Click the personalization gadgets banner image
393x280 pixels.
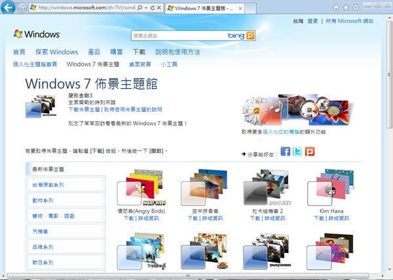[x=297, y=111]
